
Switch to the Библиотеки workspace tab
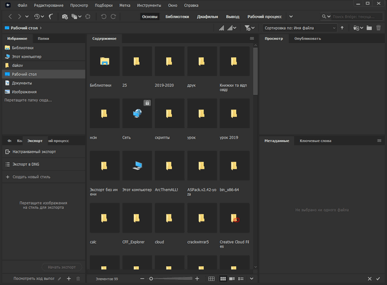coord(177,17)
